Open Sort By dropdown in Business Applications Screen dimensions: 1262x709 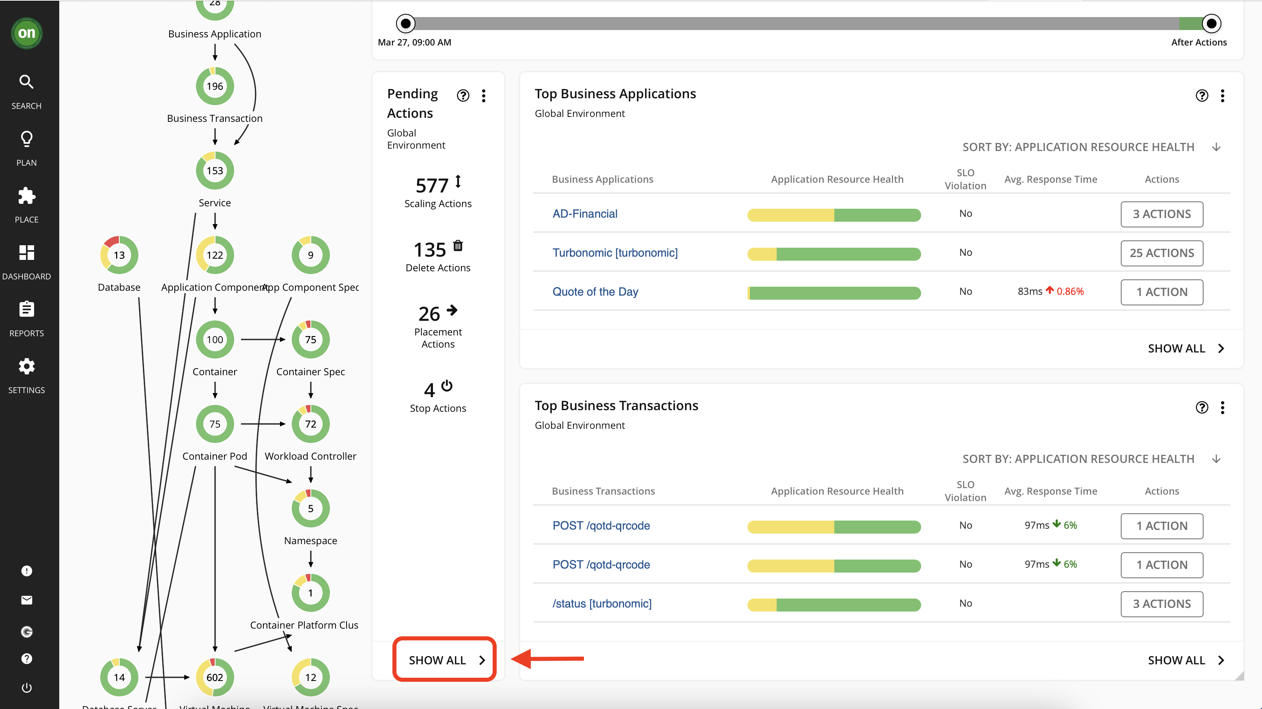(x=1092, y=147)
